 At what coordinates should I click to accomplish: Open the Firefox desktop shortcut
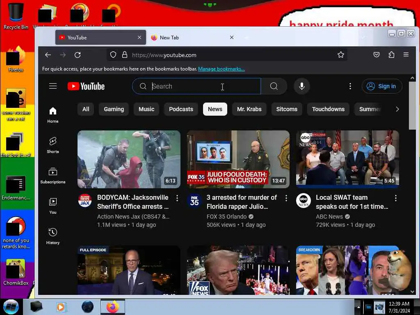point(16,59)
